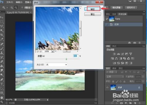
Task: Select the Smudge tool
Action: (x=2, y=70)
